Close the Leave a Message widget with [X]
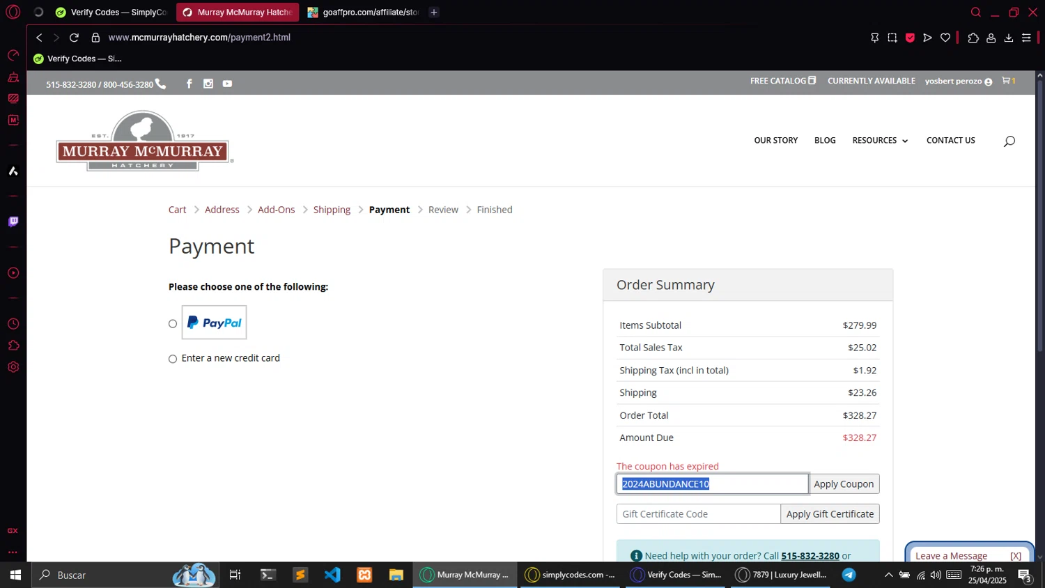 [x=1016, y=556]
